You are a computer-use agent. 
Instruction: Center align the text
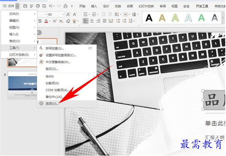[92, 21]
